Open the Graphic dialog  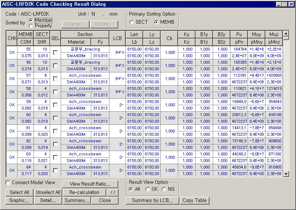[19, 200]
